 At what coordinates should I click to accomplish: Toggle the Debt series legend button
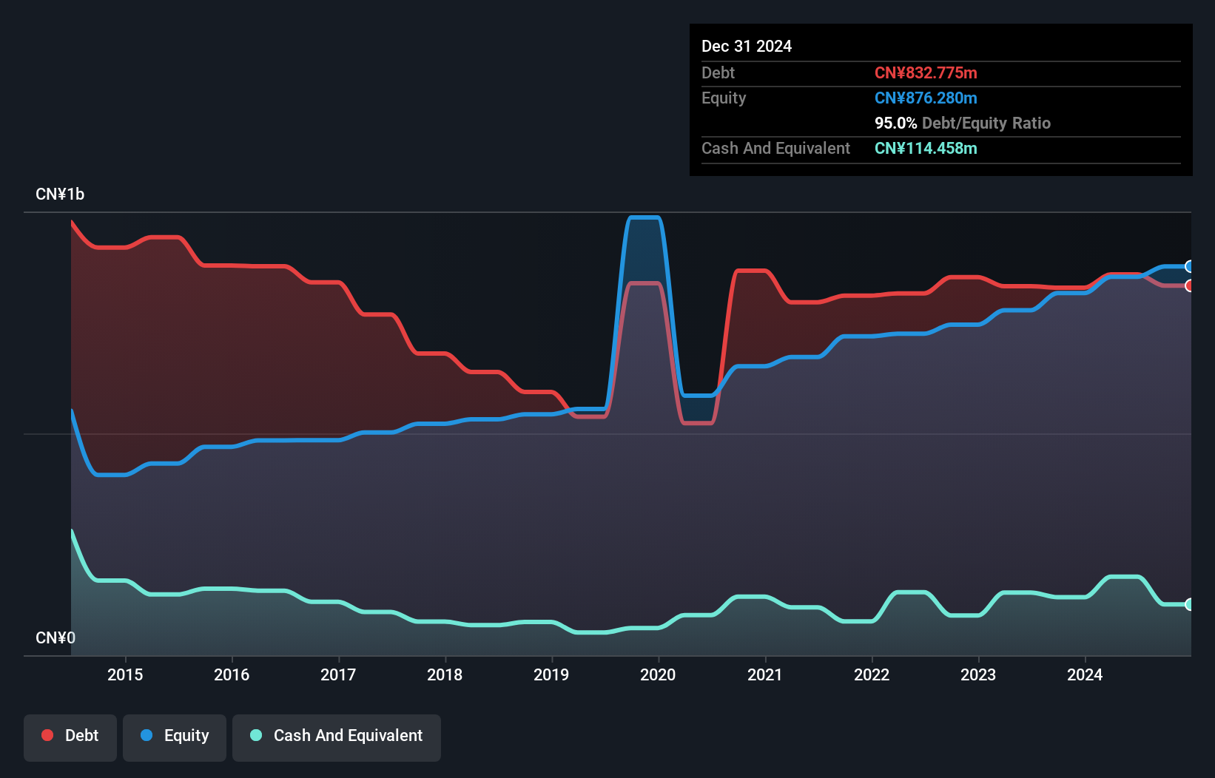point(70,737)
